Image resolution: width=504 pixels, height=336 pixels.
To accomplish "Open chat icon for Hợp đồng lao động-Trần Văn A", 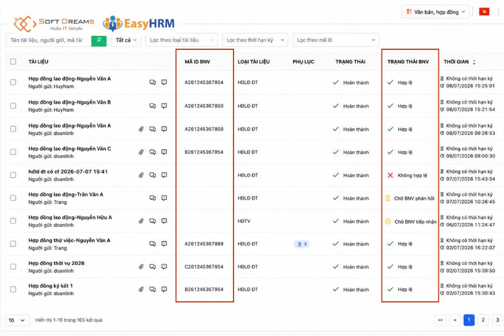I will pyautogui.click(x=153, y=198).
